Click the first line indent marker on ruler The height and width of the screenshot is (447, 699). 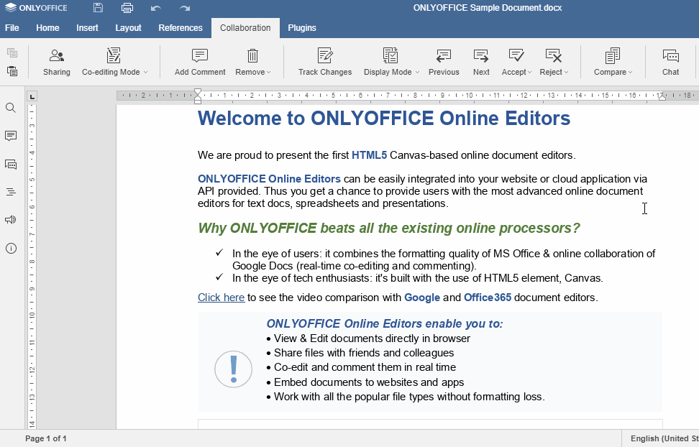(x=198, y=92)
